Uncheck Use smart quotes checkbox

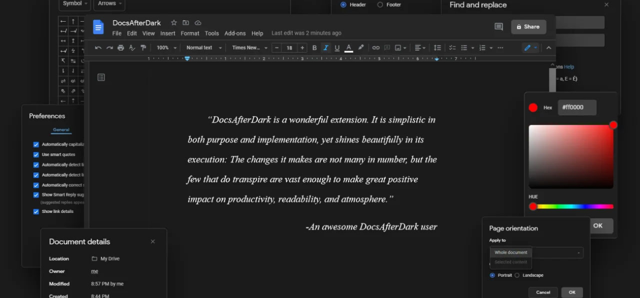point(36,154)
